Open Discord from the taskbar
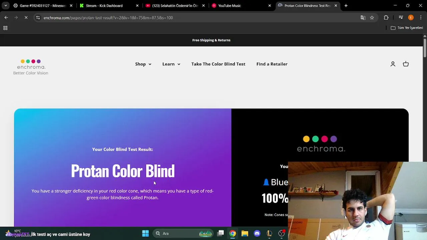Viewport: 427px width, 240px height. [x=257, y=233]
